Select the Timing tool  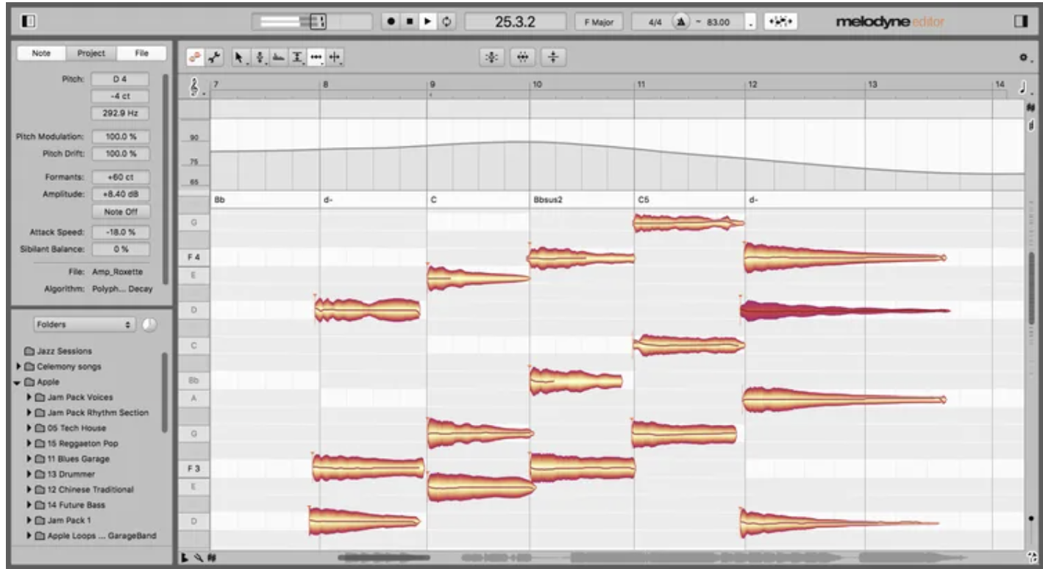click(318, 57)
